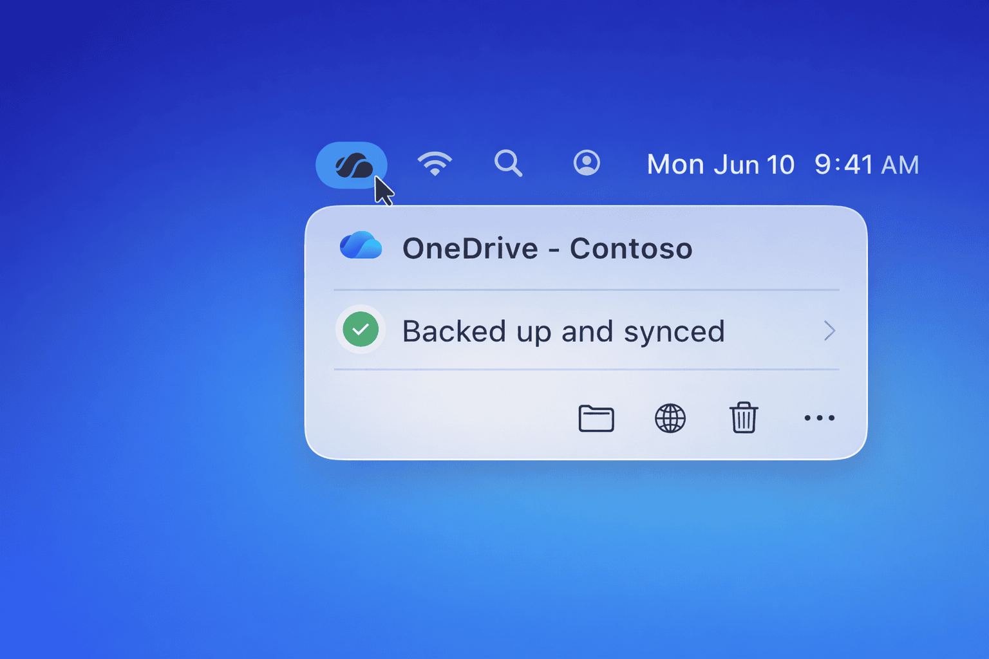
Task: Open the date and time in menu bar
Action: [x=782, y=165]
